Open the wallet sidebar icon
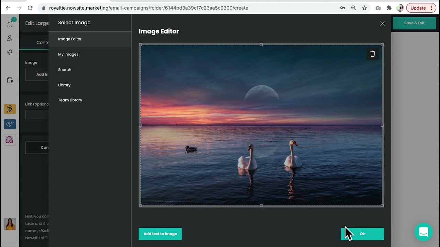 pos(10,80)
